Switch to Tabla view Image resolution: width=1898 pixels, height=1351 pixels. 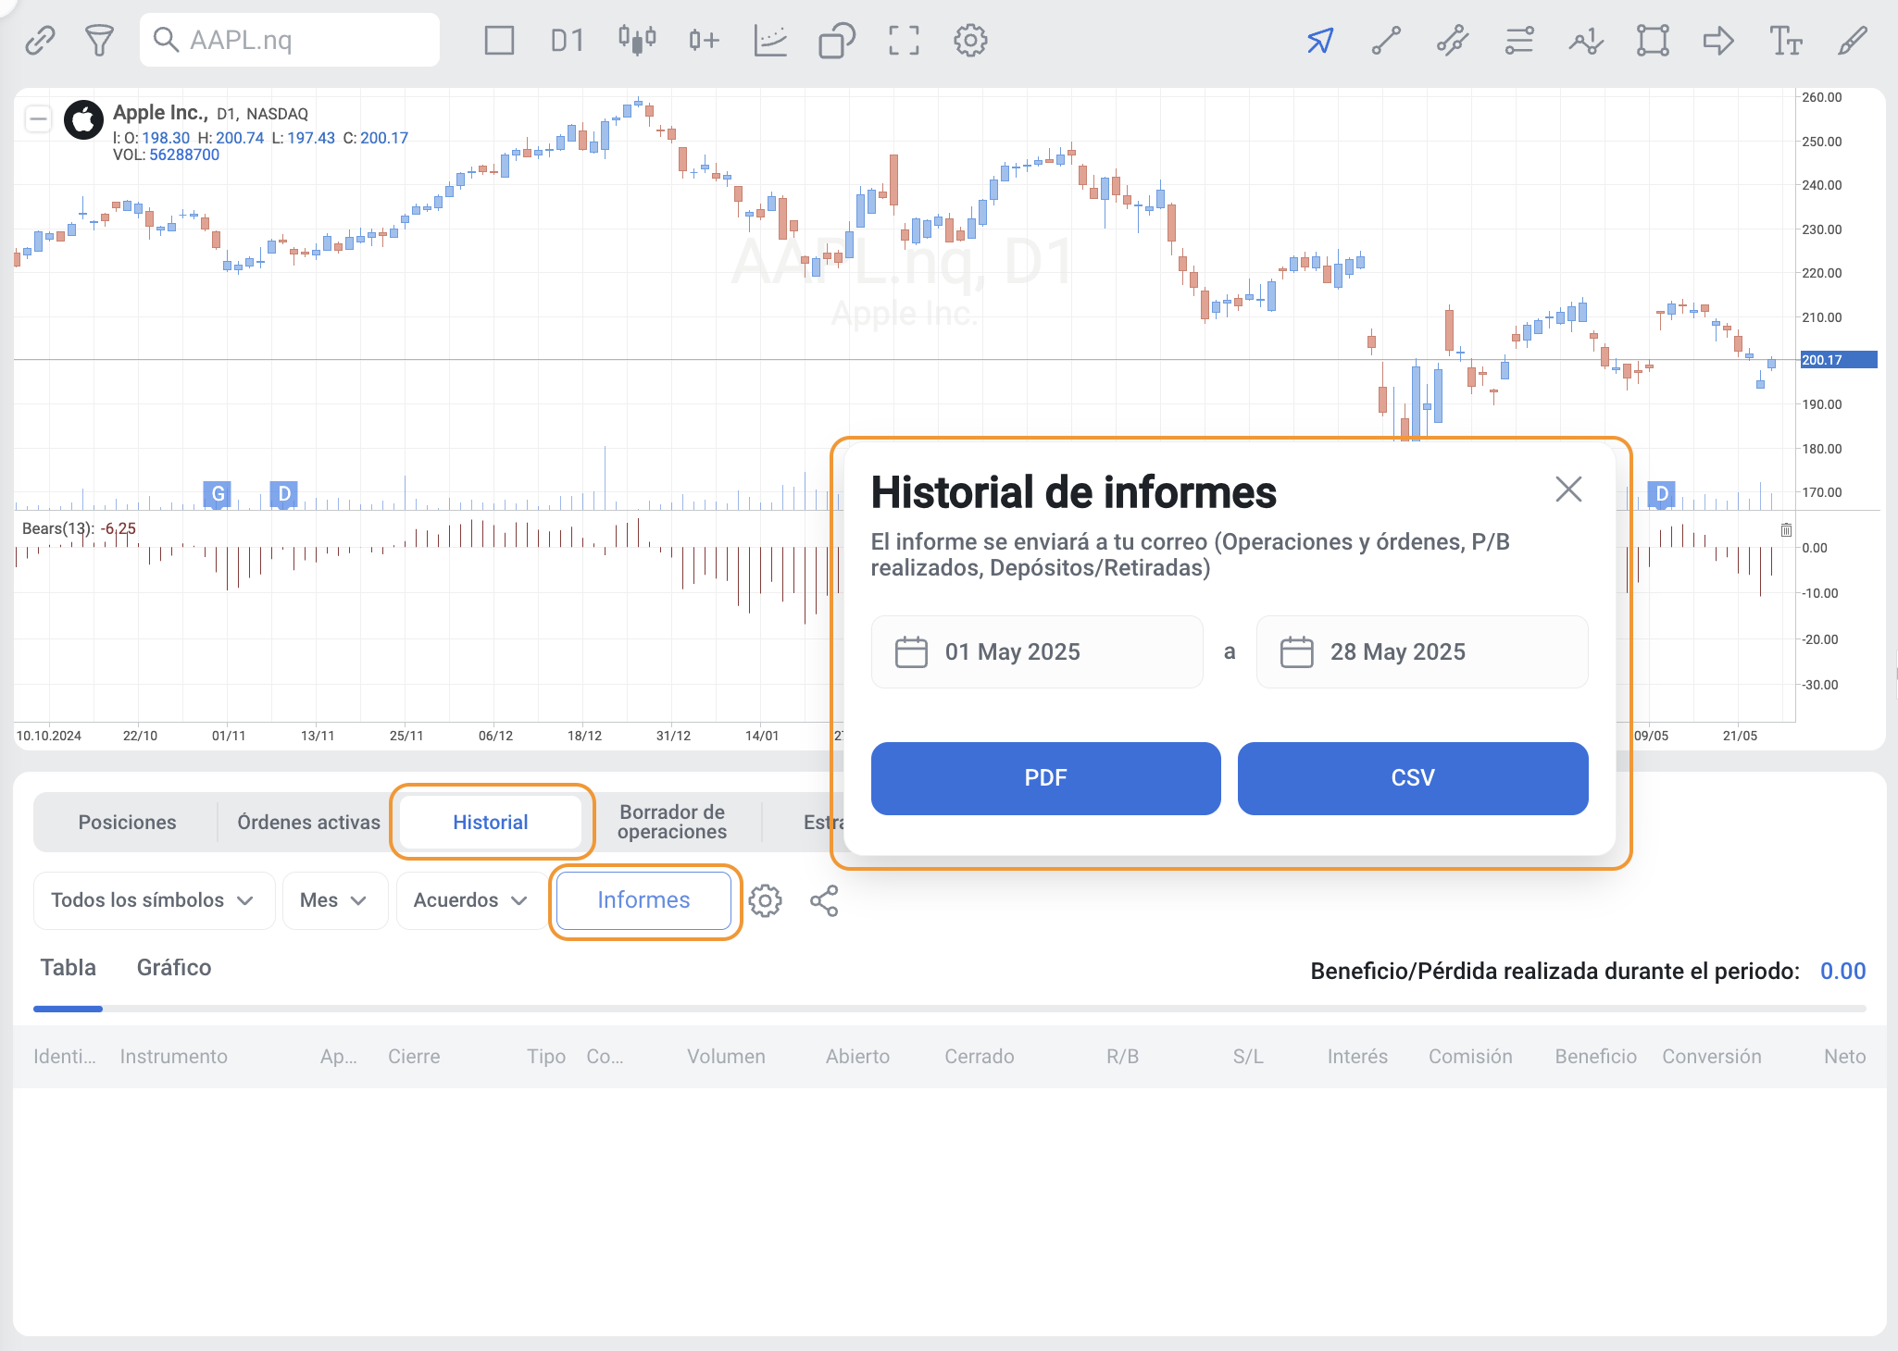tap(69, 968)
